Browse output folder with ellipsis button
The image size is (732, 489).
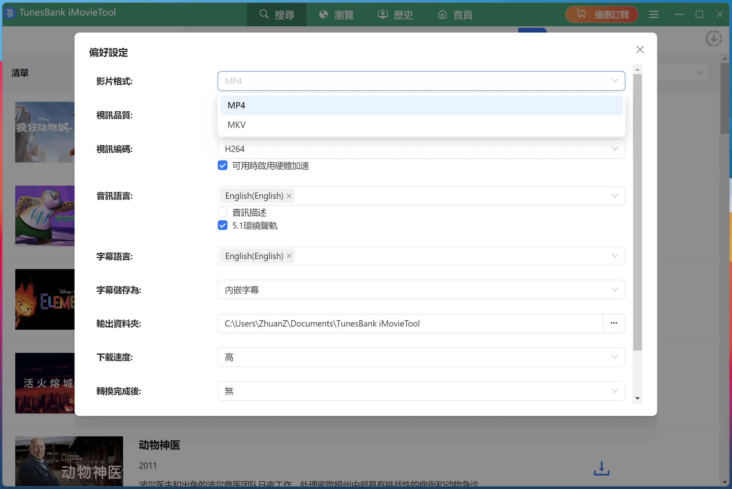(x=613, y=323)
